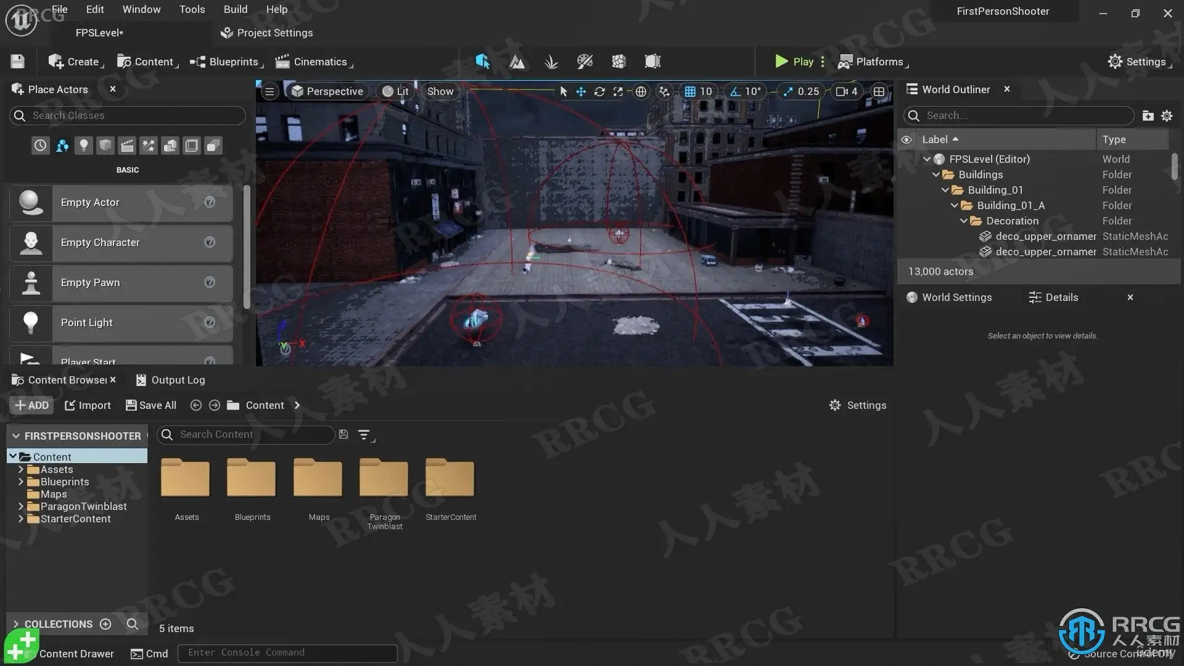Open Create dropdown in toolbar
Screen dimensions: 1184x666
76,62
